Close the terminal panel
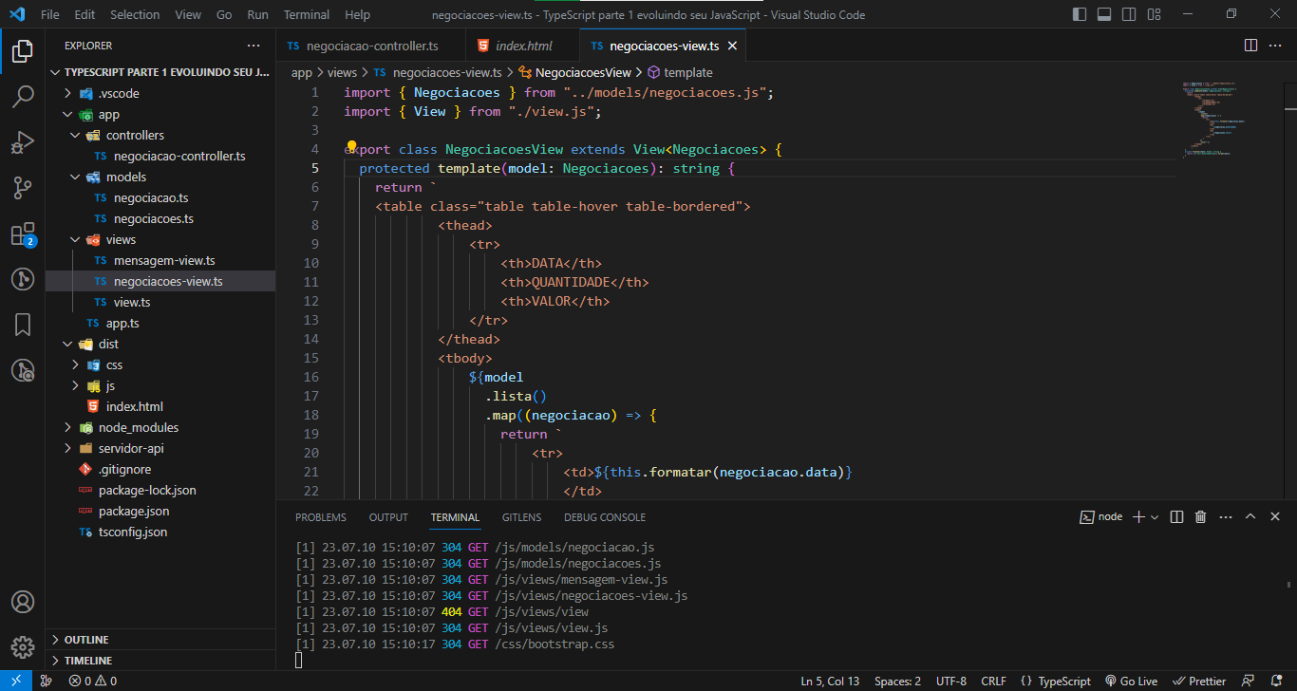Image resolution: width=1297 pixels, height=691 pixels. click(1275, 517)
